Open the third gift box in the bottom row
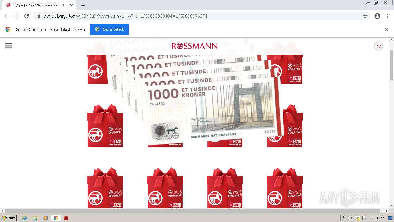 (x=225, y=188)
